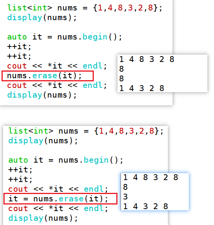Click the cout line following 'it = nums.erase(it);'
Screen dimensions: 214x225
(x=58, y=208)
